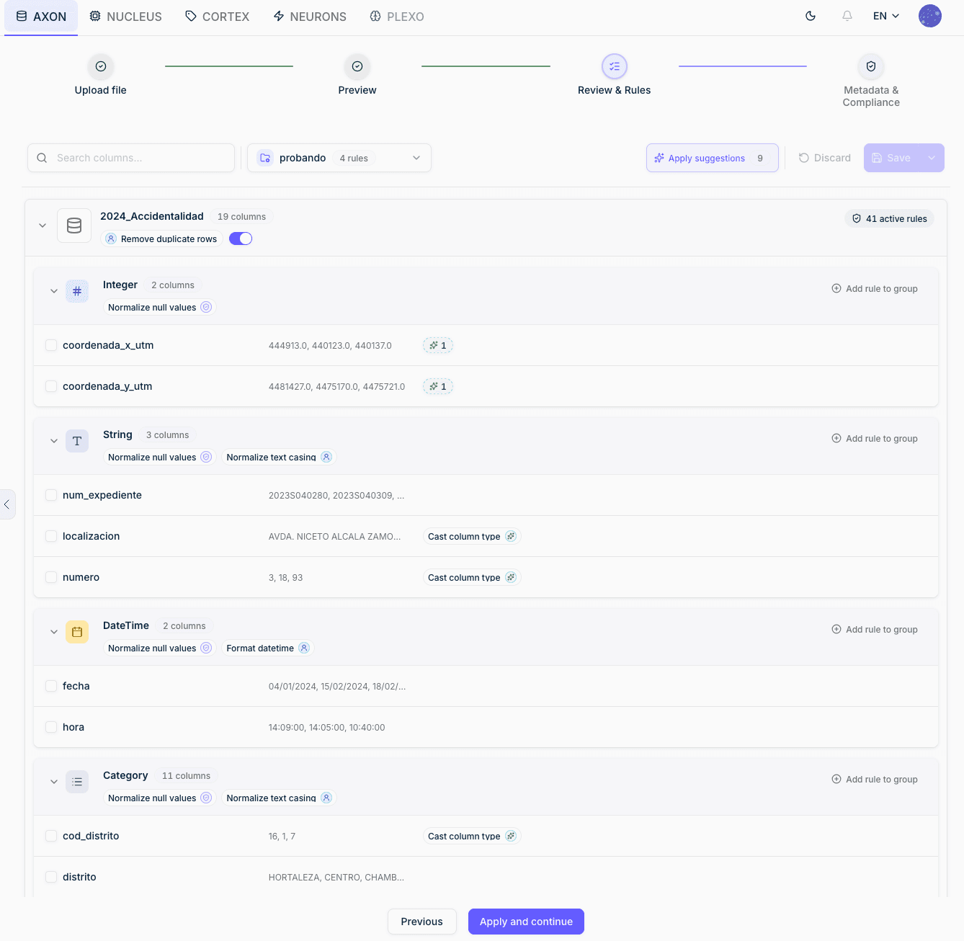Open suggestion badge for coordenada_y_utm

438,387
